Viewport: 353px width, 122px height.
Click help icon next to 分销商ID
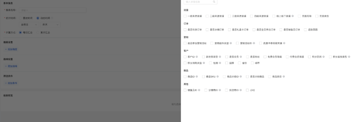click(x=220, y=90)
